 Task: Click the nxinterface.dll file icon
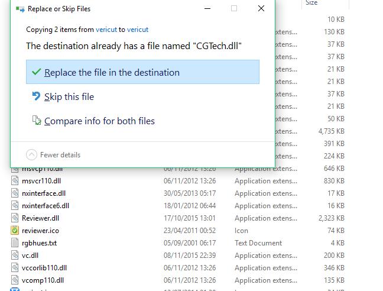pyautogui.click(x=15, y=193)
